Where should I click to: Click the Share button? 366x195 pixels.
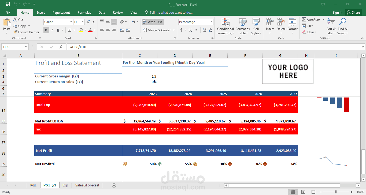tap(353, 13)
